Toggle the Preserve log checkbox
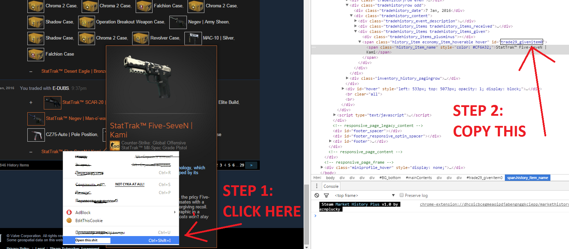 coord(402,195)
